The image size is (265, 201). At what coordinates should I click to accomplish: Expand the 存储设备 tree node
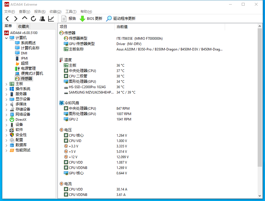pos(7,109)
